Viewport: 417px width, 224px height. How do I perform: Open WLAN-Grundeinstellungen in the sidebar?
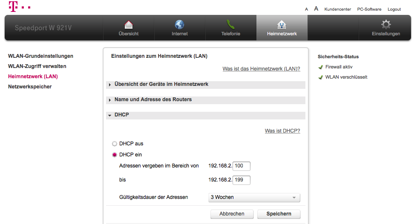tap(41, 56)
